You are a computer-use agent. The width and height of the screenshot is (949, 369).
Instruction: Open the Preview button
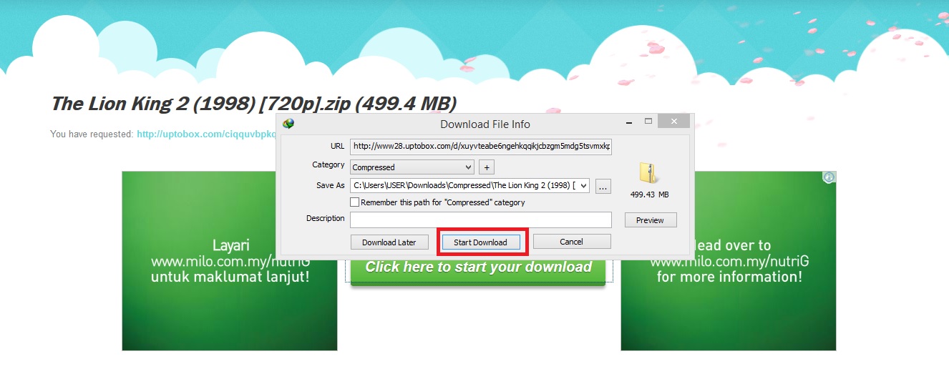coord(650,220)
